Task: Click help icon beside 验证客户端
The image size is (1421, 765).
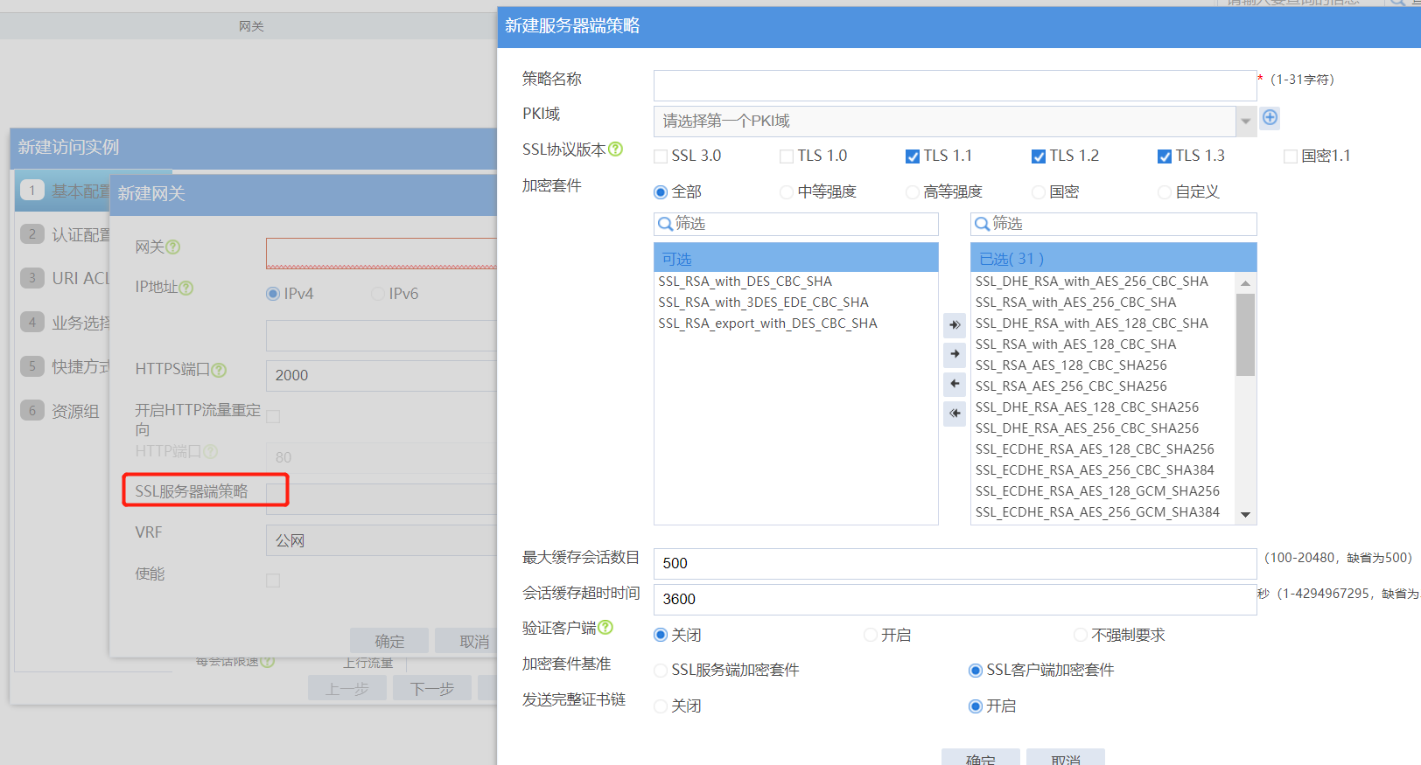Action: pyautogui.click(x=605, y=628)
